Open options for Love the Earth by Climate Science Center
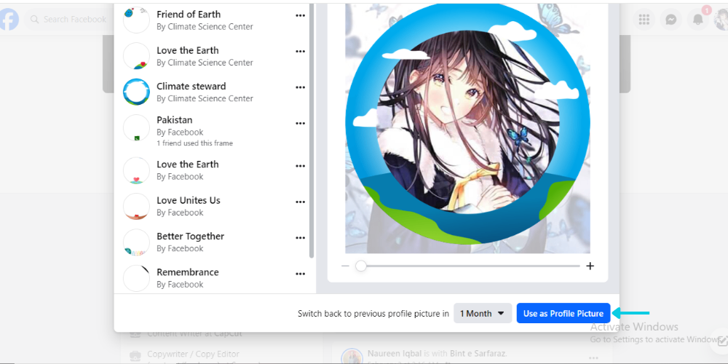This screenshot has width=728, height=364. click(301, 52)
